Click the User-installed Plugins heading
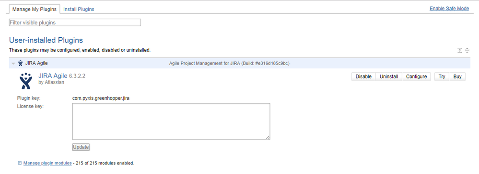 [x=46, y=40]
